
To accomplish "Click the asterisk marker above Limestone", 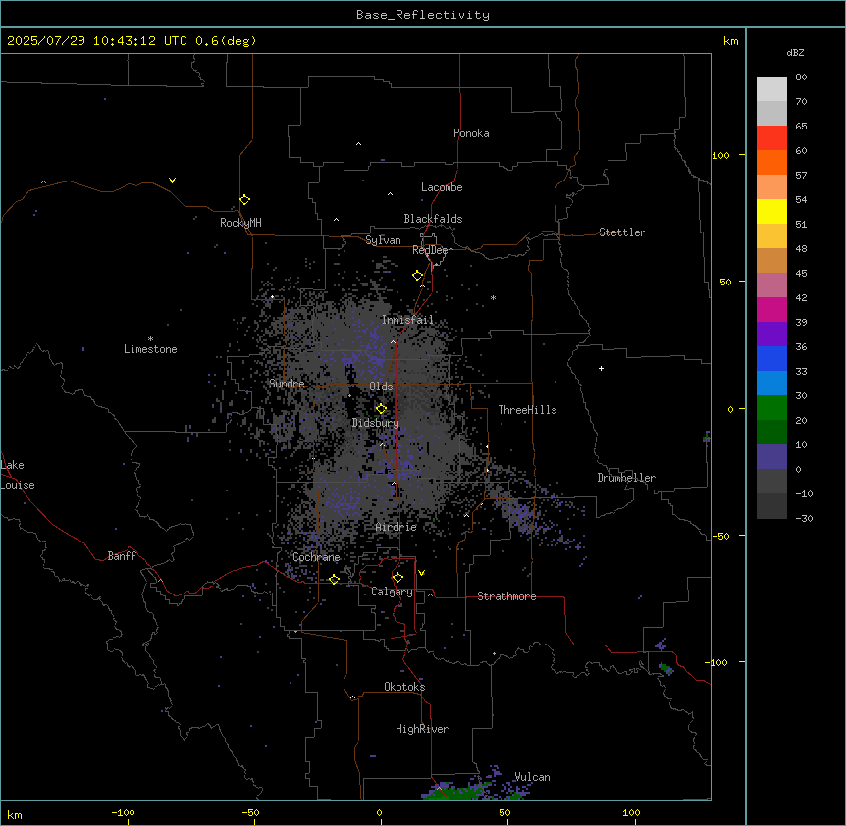I will tap(150, 339).
